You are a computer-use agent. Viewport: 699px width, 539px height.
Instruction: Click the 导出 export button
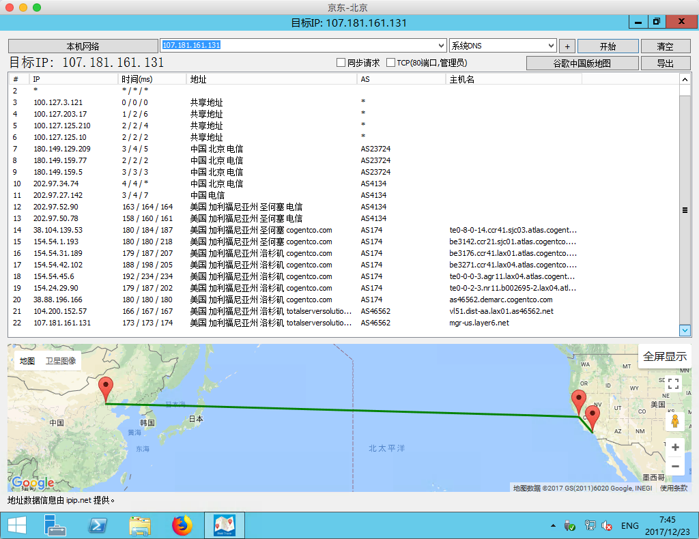pos(665,63)
